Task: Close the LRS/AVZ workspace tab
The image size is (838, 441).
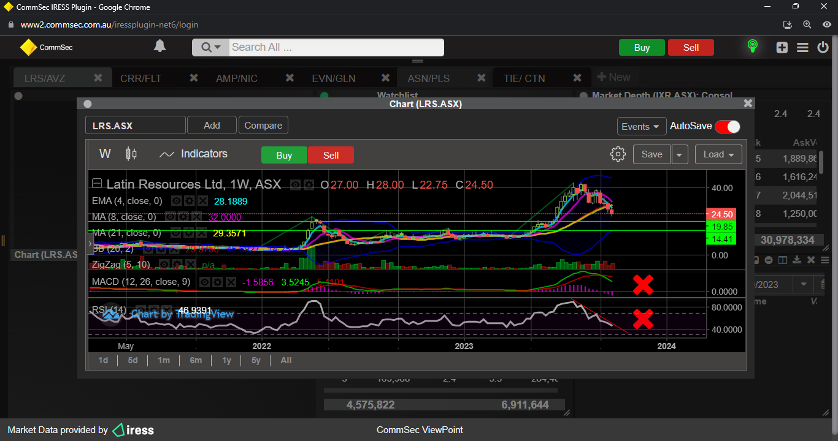Action: tap(98, 78)
